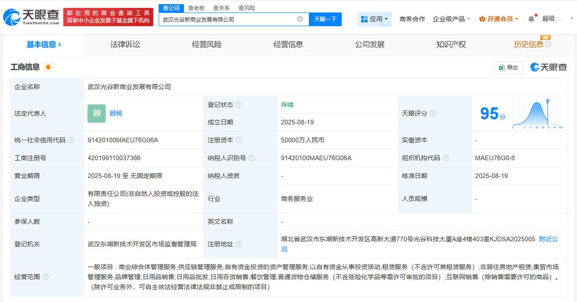
Task: Click help icon next to 注册地址
Action: (239, 244)
